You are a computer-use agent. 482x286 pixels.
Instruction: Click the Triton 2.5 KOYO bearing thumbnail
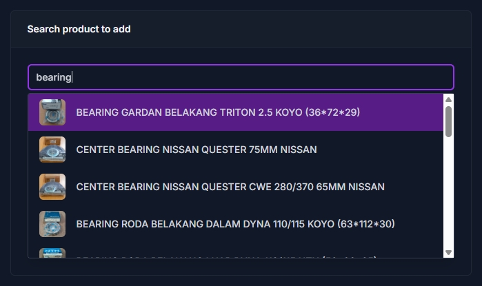click(52, 112)
